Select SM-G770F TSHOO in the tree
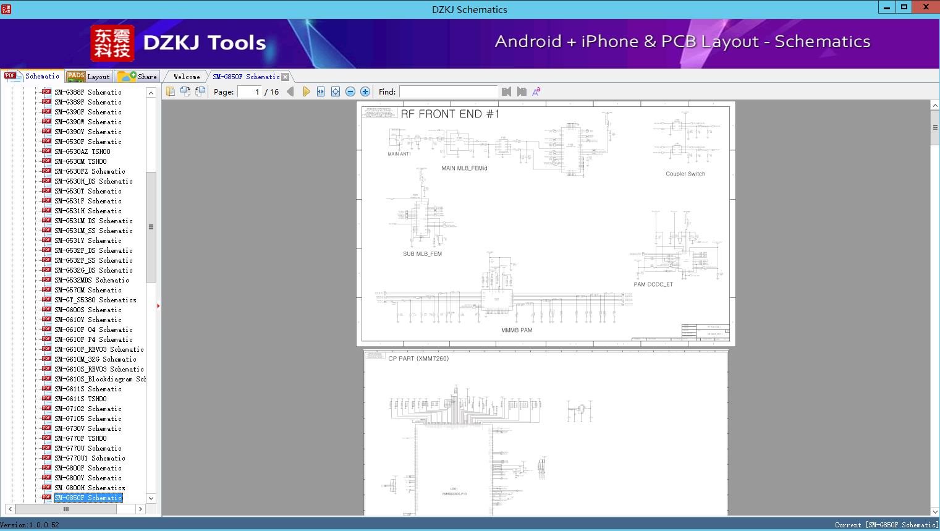940x531 pixels. coord(80,438)
